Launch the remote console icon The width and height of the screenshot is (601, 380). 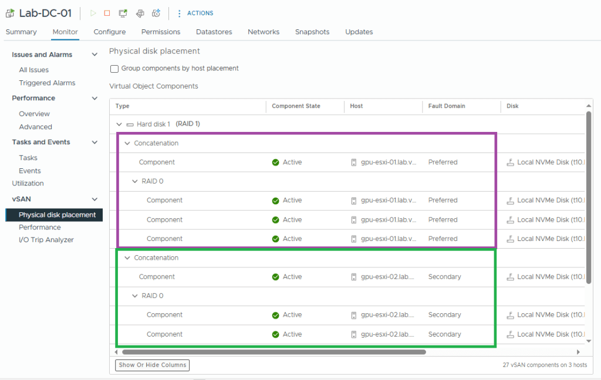pyautogui.click(x=123, y=13)
